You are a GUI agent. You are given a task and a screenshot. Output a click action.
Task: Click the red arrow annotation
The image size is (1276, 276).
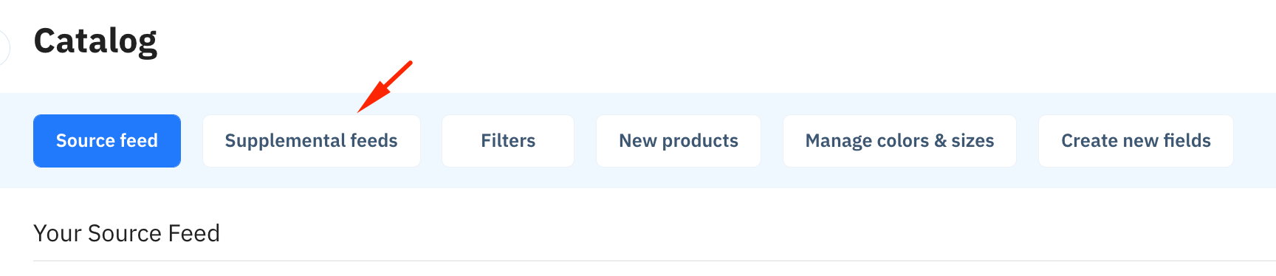[x=385, y=87]
